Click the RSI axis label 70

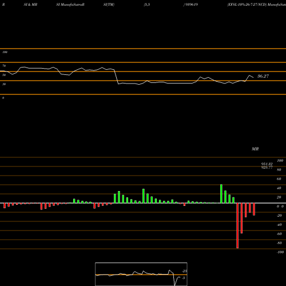tap(4, 66)
